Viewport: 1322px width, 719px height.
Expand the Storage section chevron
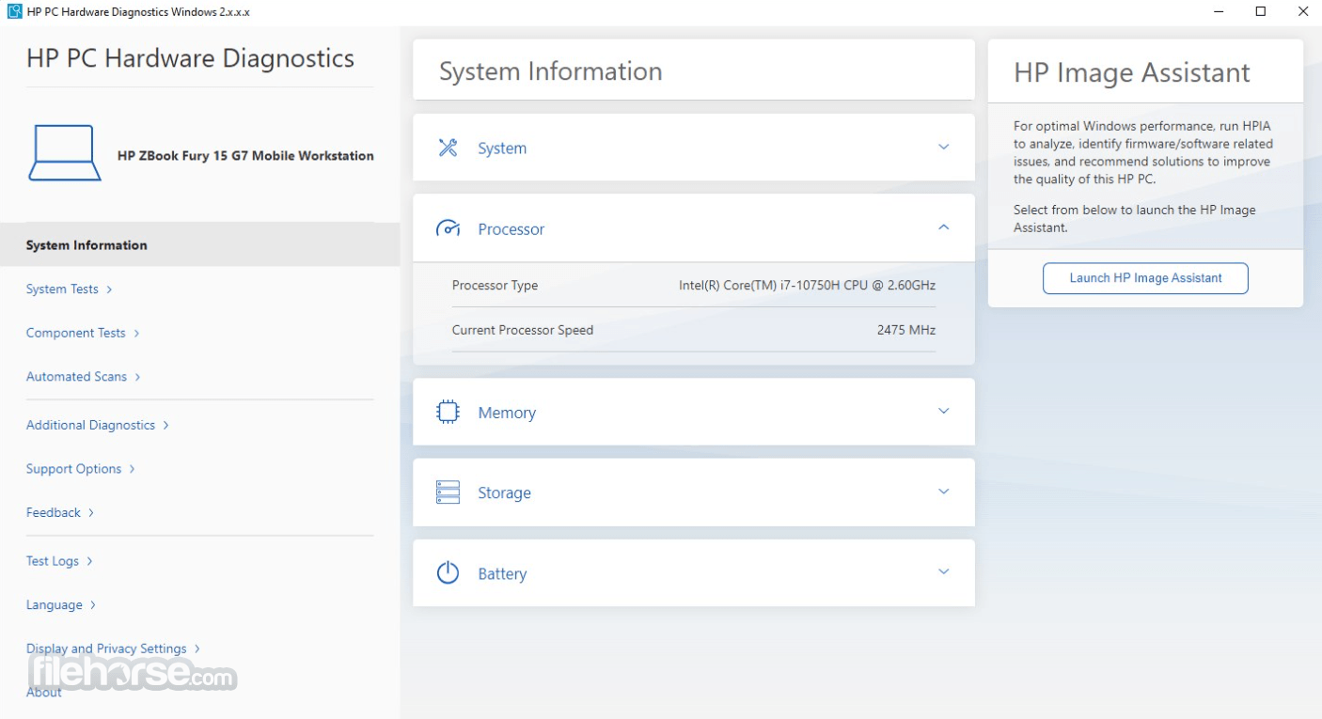pyautogui.click(x=944, y=492)
